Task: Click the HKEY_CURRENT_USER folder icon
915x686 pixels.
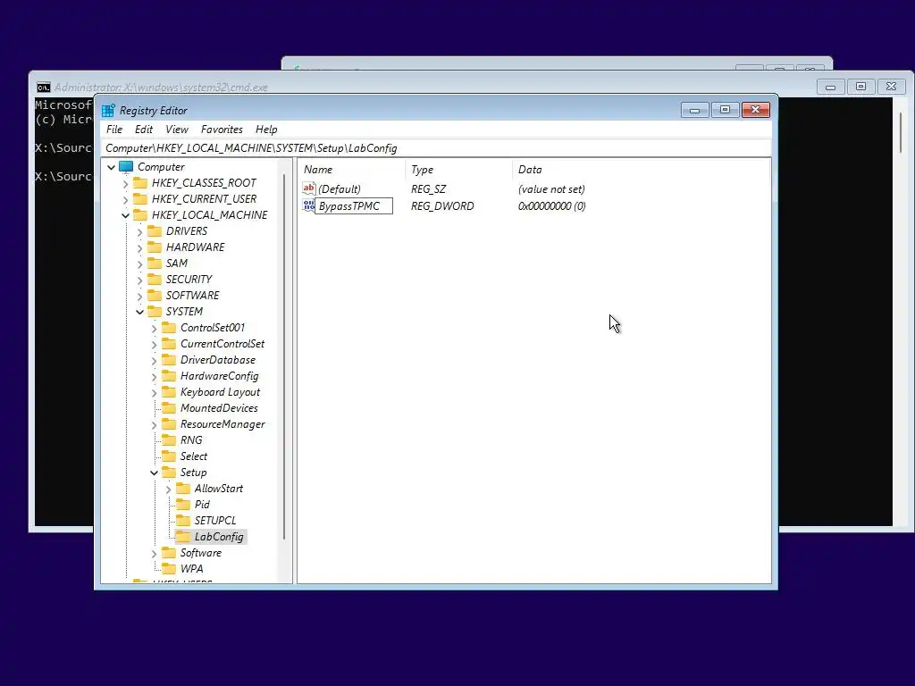Action: click(140, 199)
